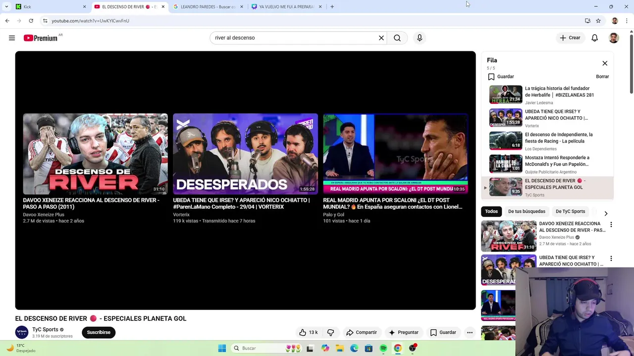Click the Compartir share button
This screenshot has height=356, width=634.
click(x=362, y=332)
